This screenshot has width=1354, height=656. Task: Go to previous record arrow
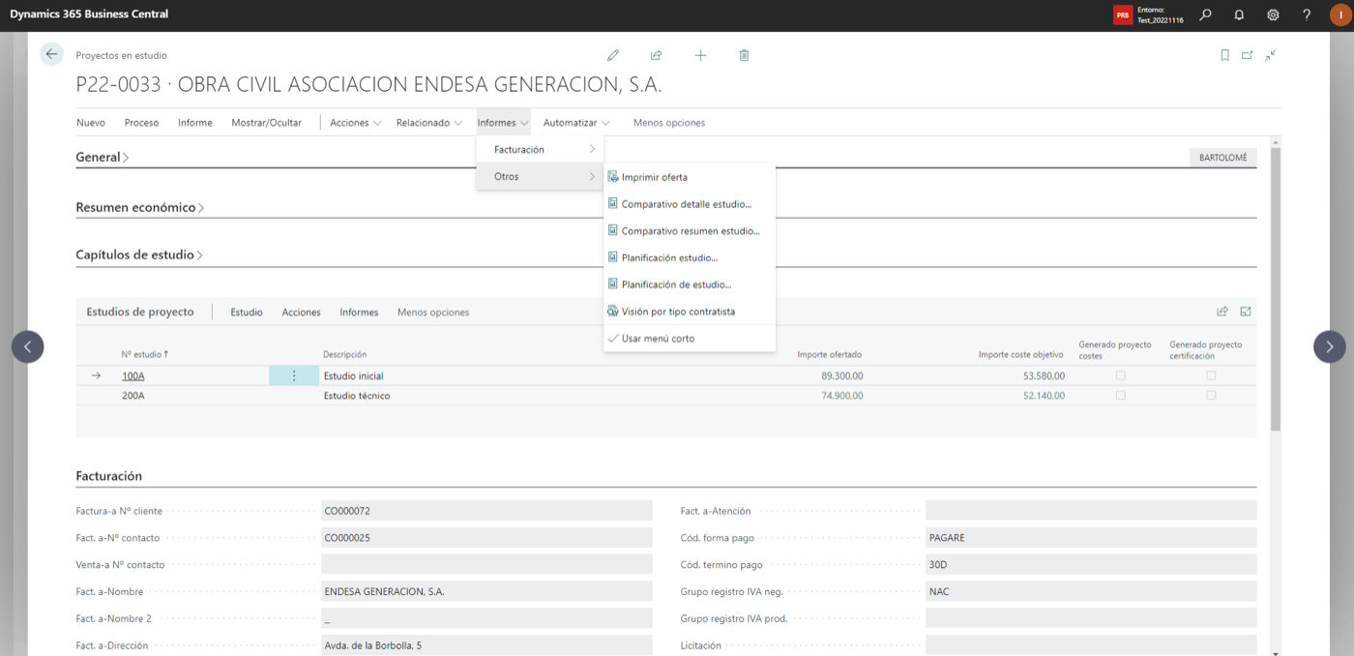point(27,346)
